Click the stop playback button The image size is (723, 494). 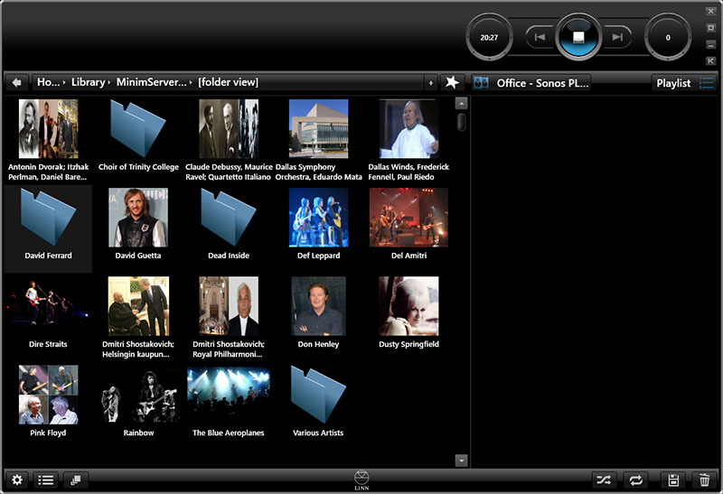point(578,37)
